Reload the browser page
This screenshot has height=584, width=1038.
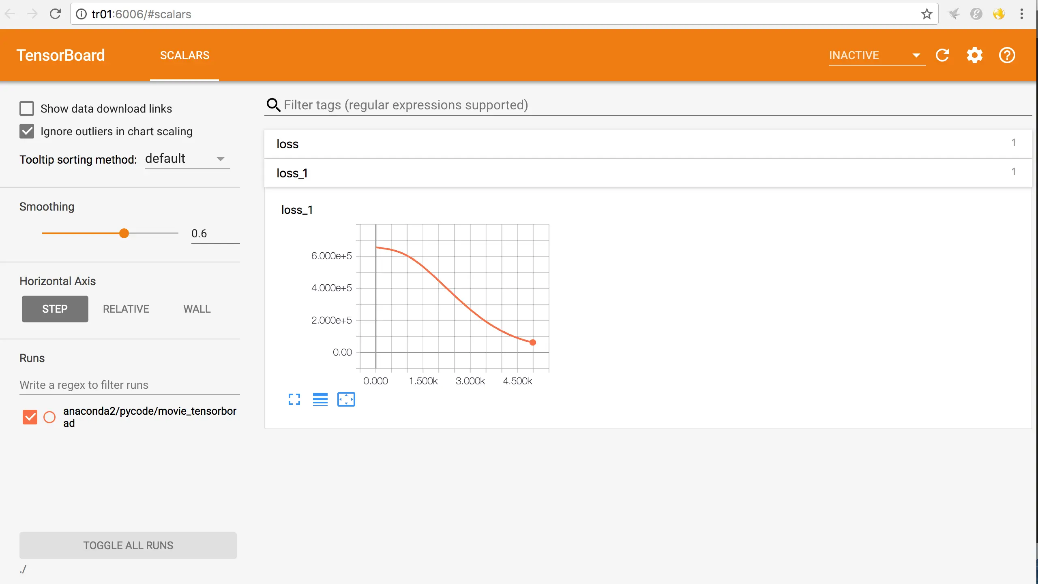55,14
